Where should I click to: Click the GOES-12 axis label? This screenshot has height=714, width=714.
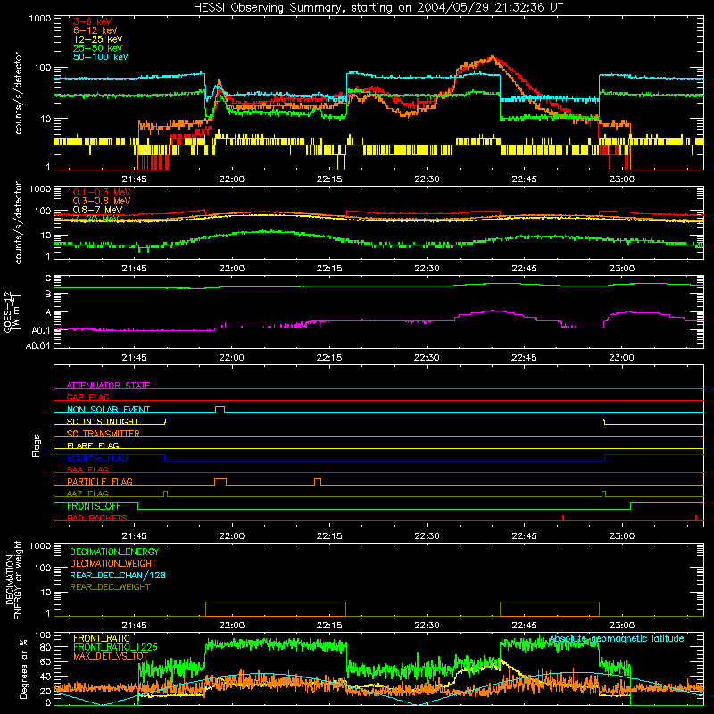coord(12,311)
